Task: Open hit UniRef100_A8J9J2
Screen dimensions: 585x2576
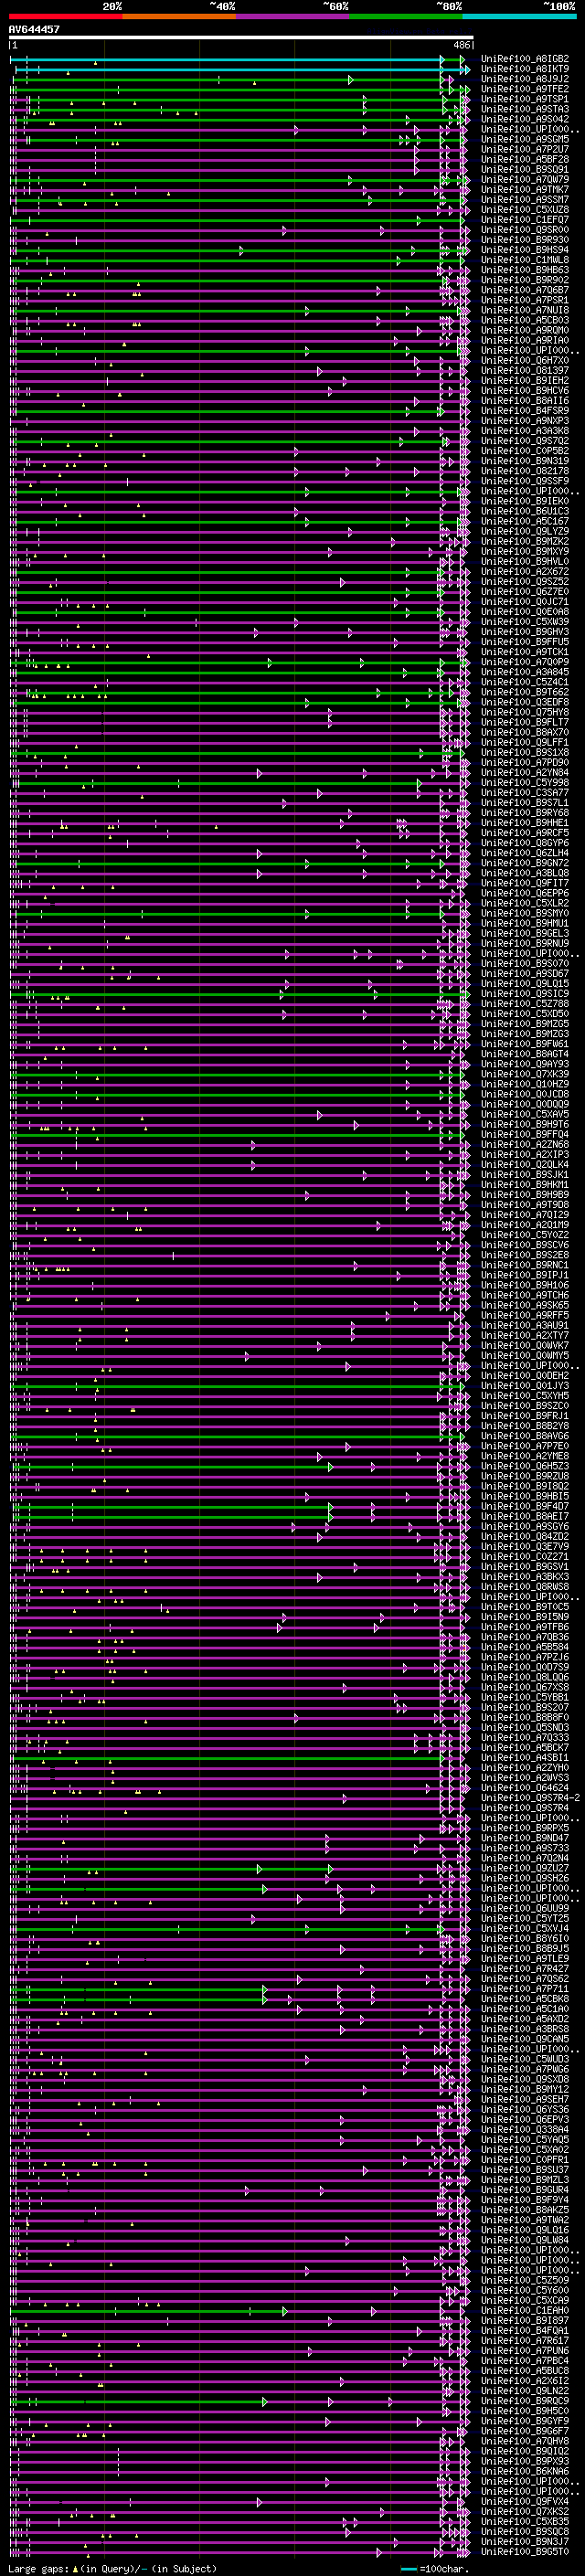Action: (x=525, y=79)
